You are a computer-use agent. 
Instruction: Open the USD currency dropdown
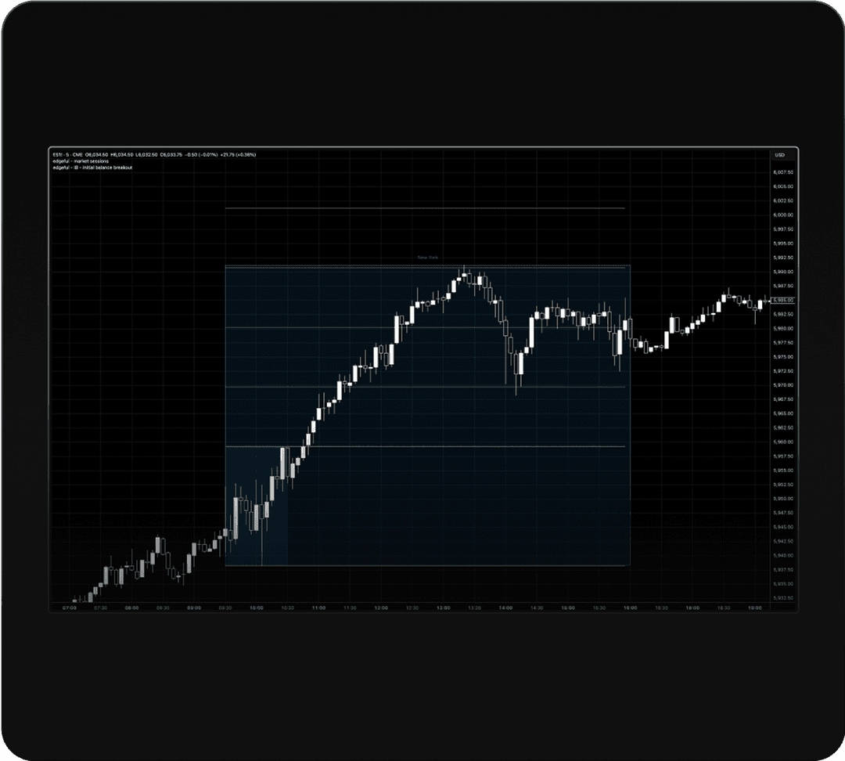[x=779, y=155]
